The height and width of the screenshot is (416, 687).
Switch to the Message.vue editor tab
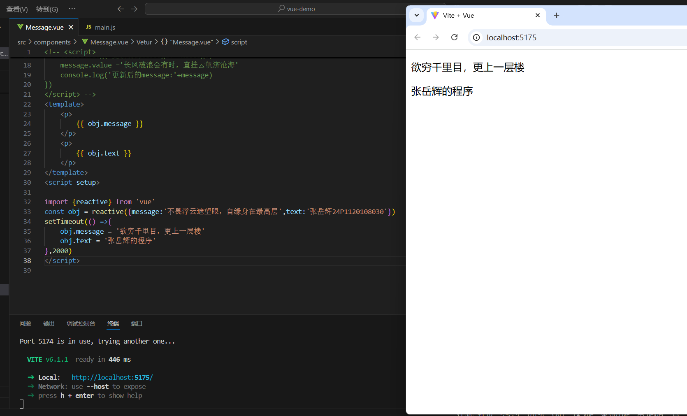coord(44,27)
